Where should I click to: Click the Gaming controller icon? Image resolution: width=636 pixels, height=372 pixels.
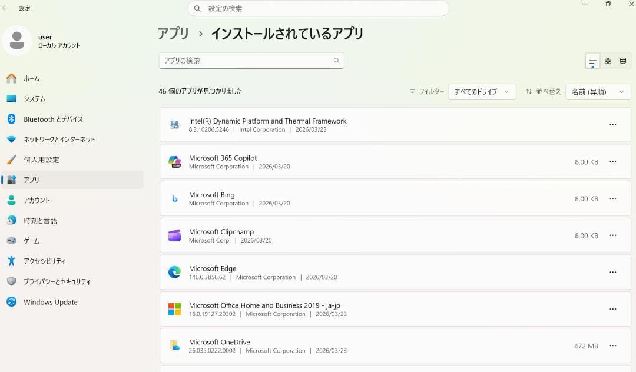[11, 240]
